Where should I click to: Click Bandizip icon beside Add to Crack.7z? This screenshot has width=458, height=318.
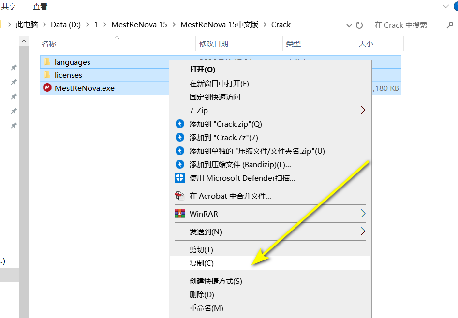click(x=179, y=137)
